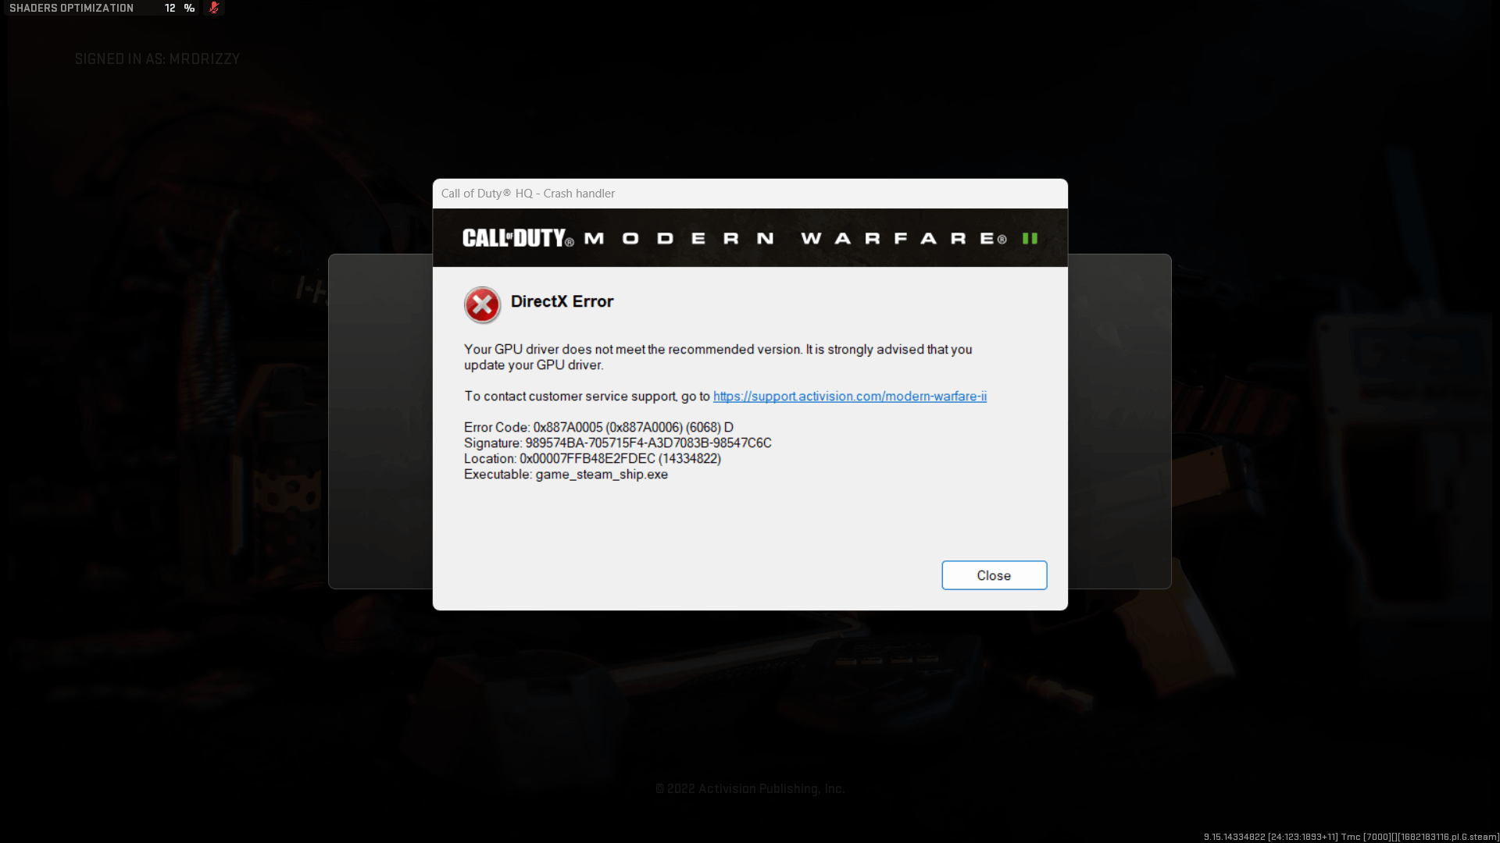This screenshot has width=1500, height=843.
Task: Click the dimmed panel behind the dialog
Action: [x=380, y=421]
